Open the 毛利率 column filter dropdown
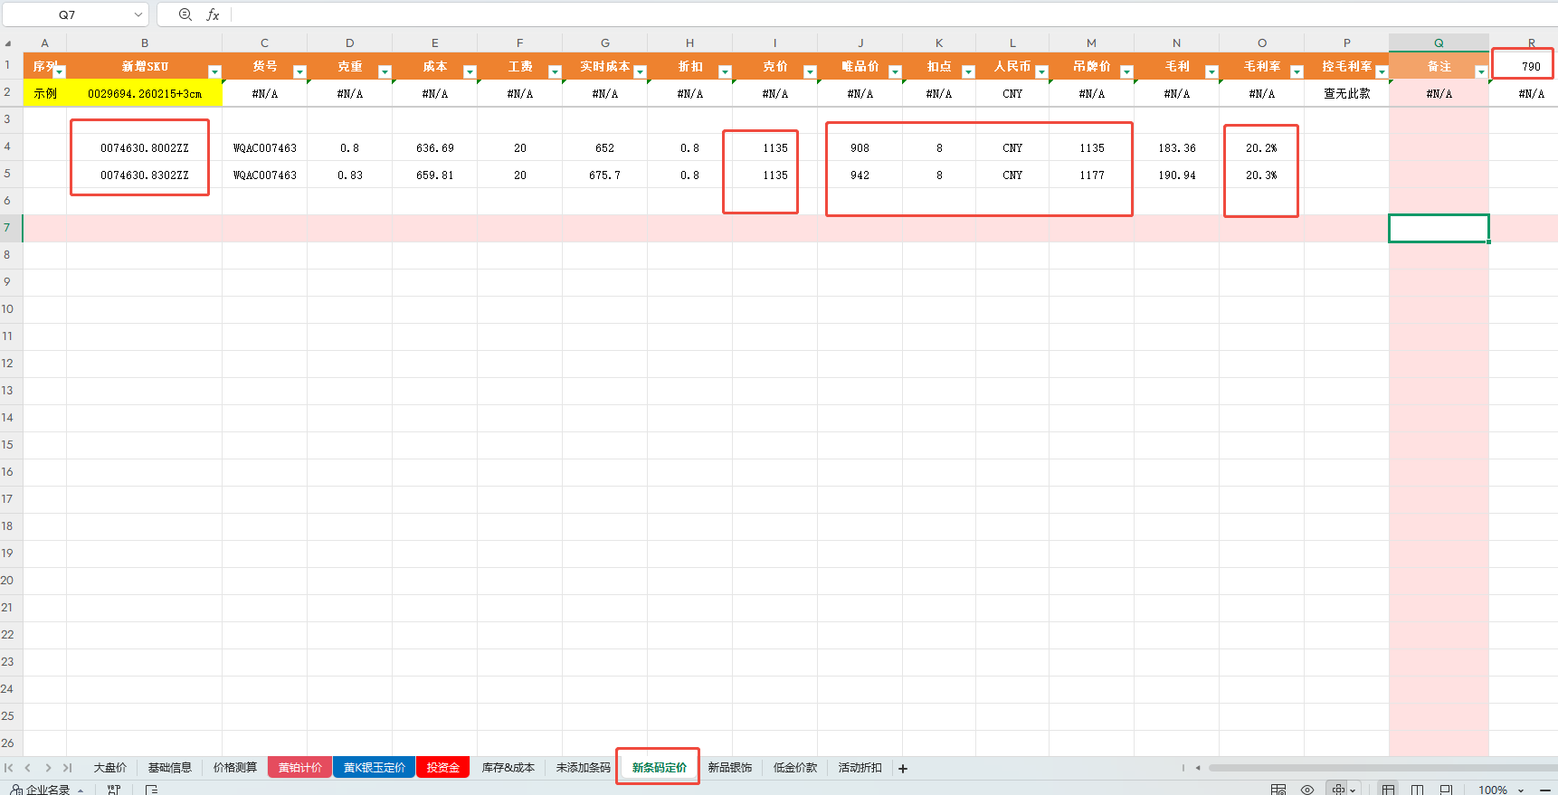 1296,72
